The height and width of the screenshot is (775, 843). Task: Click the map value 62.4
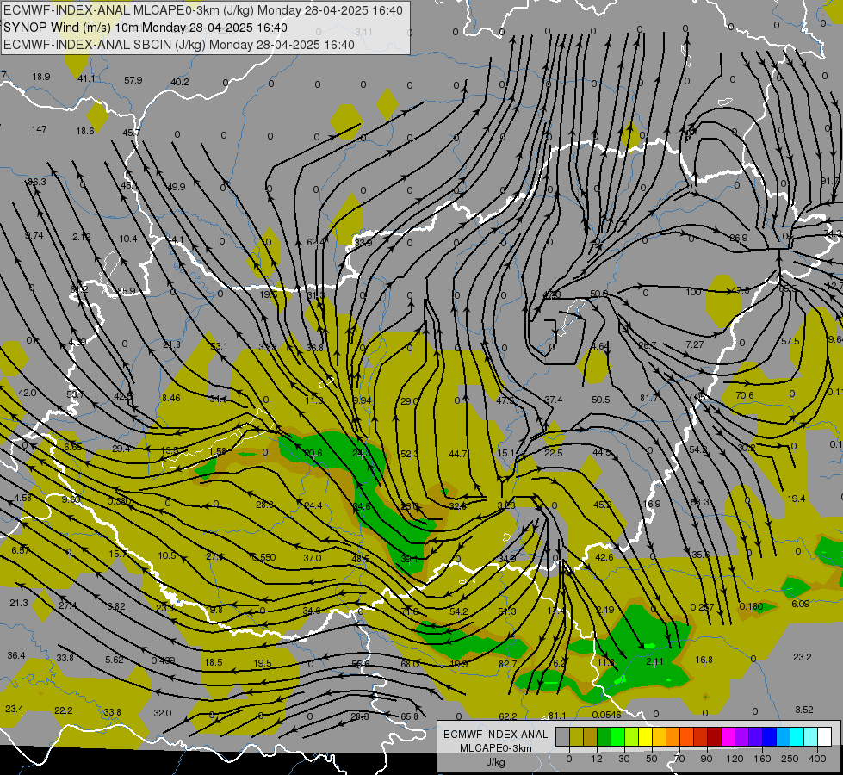click(316, 243)
